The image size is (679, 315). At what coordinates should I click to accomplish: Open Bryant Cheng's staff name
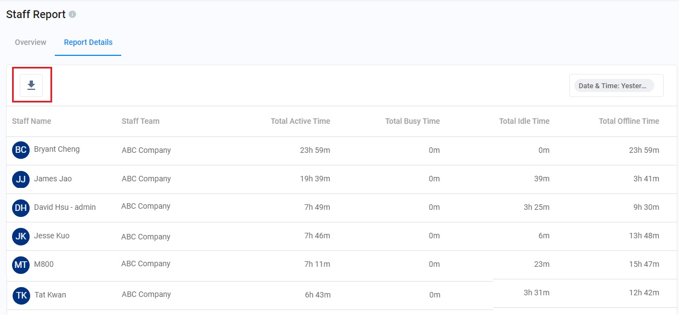pos(57,149)
